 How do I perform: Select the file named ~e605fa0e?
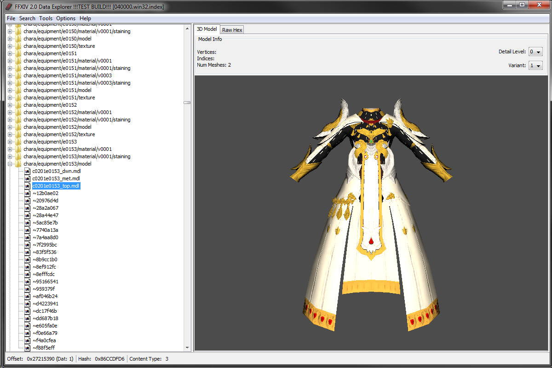(x=45, y=326)
